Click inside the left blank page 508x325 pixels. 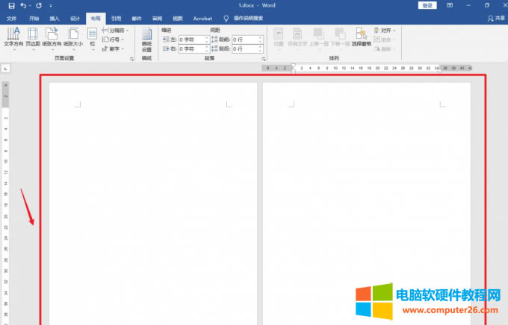click(x=153, y=203)
